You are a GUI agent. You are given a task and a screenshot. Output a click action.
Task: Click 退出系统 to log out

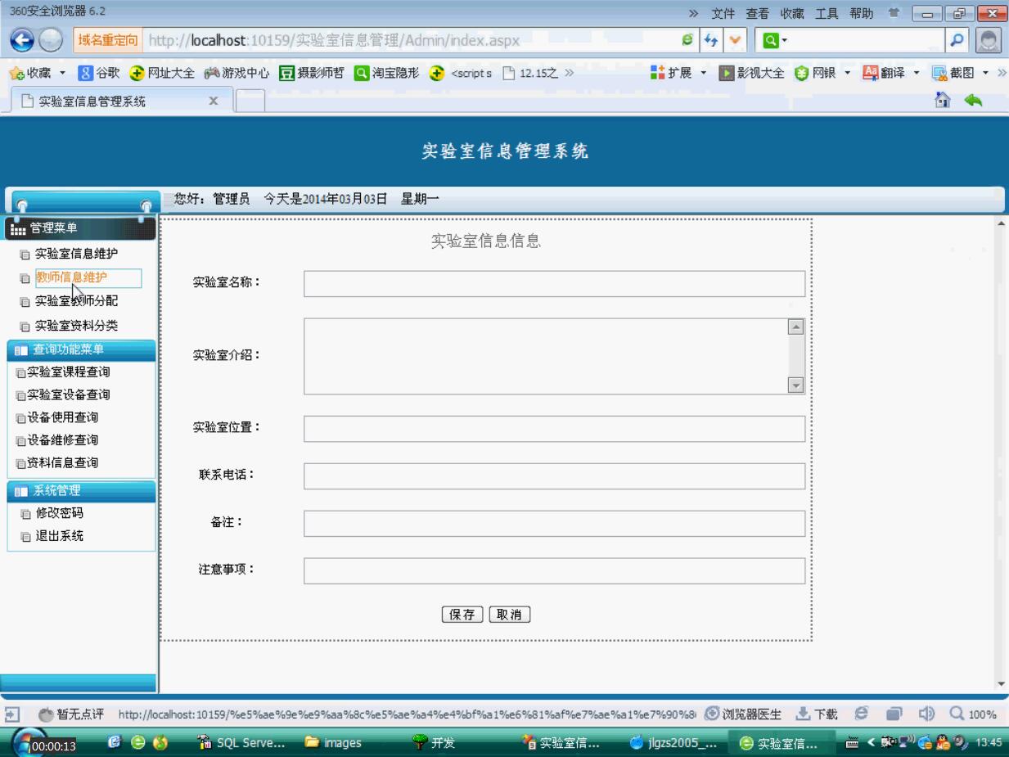(x=59, y=537)
